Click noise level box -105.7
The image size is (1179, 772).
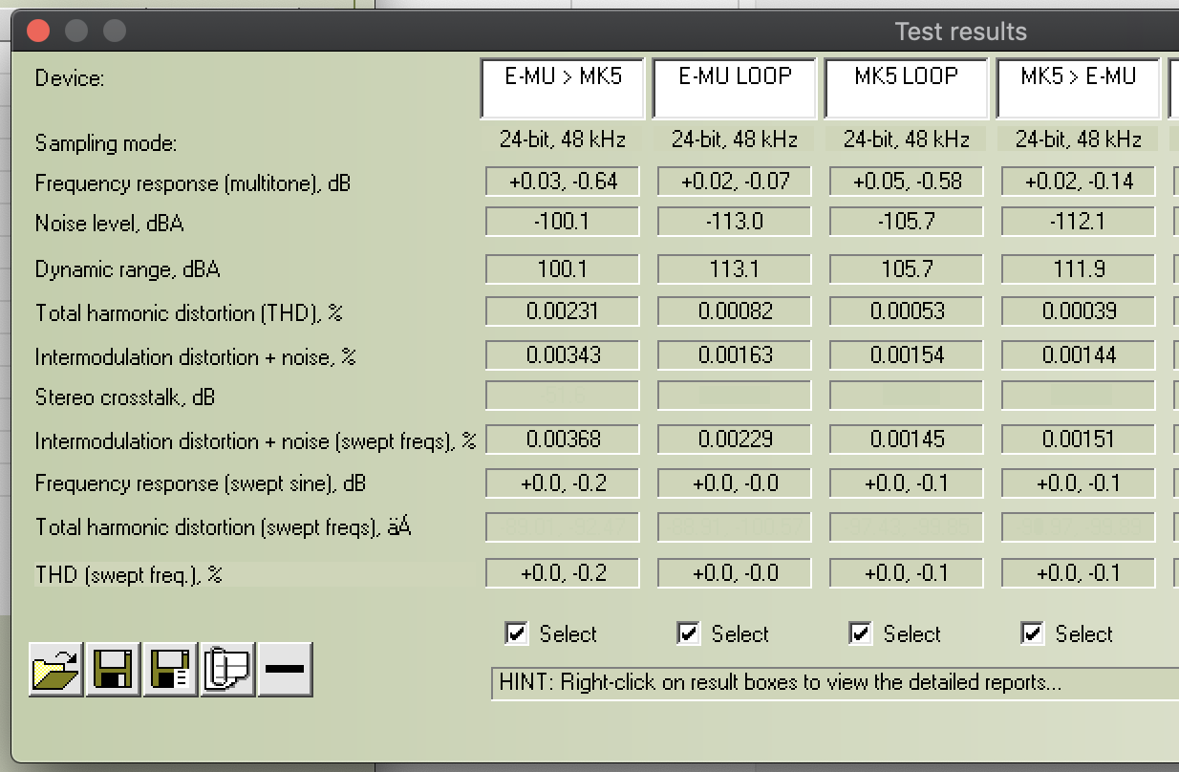point(907,222)
